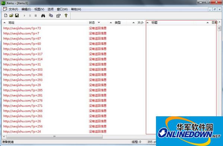223x146 pixels.
Task: Select row http://seojishu.com/?p=266
Action: (23, 111)
